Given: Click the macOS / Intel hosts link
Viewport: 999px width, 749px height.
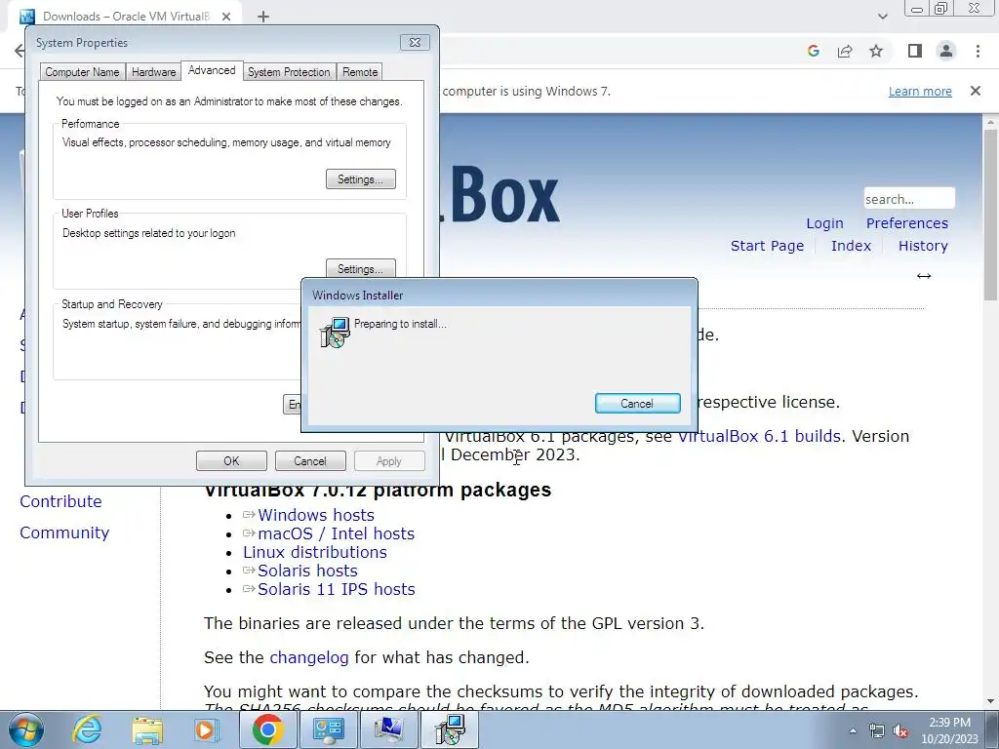Looking at the screenshot, I should point(337,533).
